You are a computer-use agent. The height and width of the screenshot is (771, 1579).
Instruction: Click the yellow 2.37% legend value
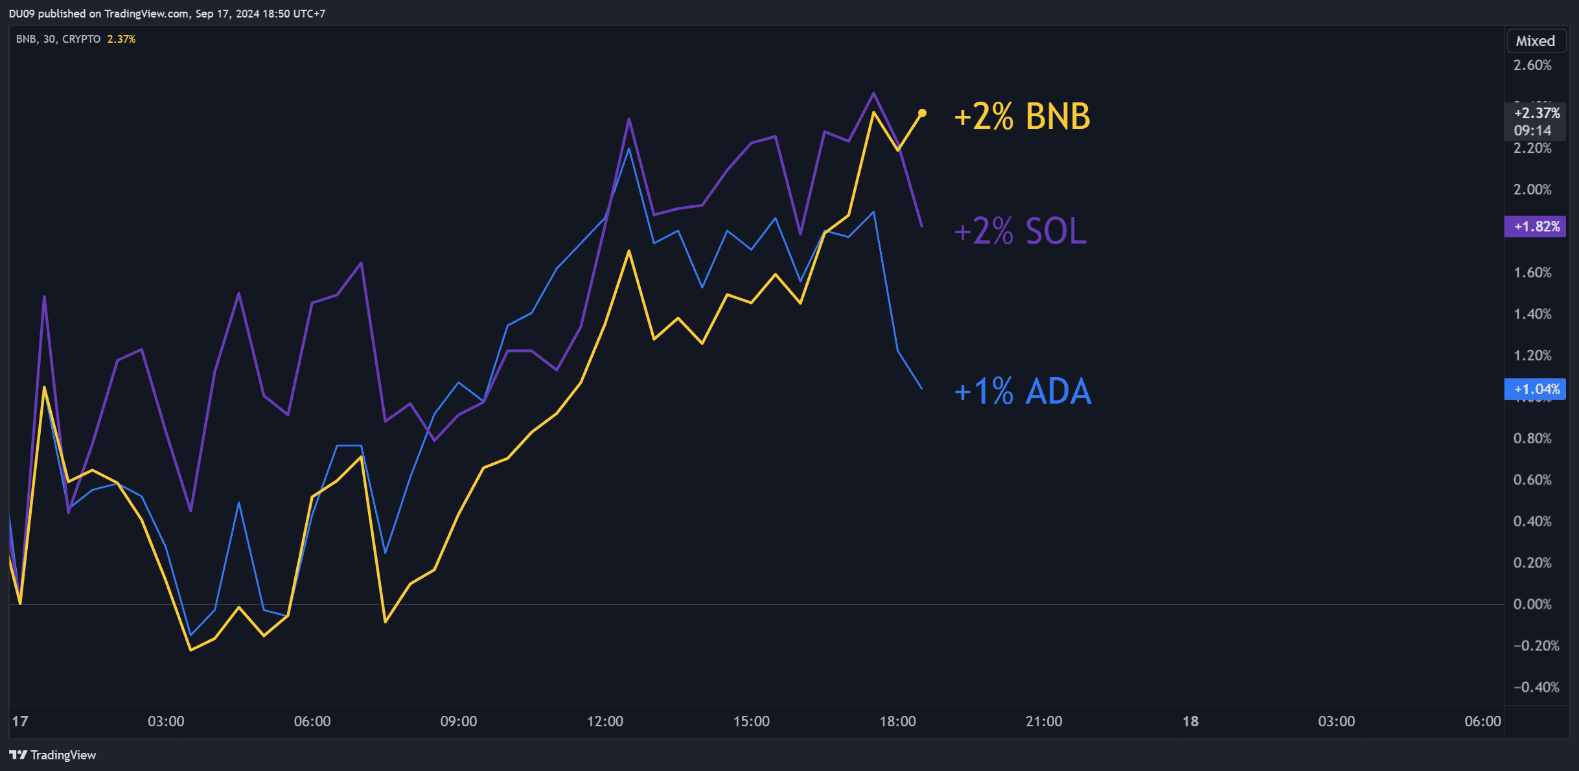coord(121,39)
